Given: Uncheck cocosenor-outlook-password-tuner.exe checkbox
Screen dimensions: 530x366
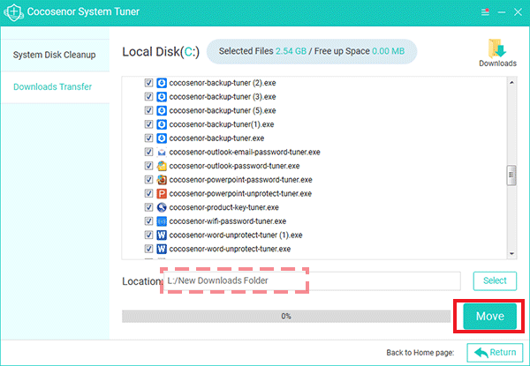Looking at the screenshot, I should [148, 166].
